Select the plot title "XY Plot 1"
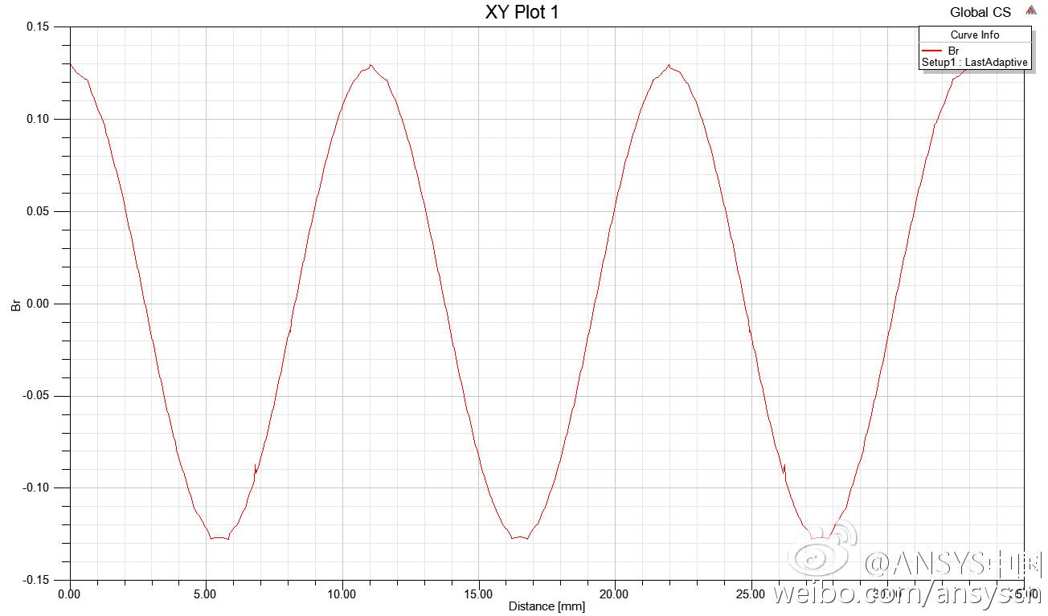This screenshot has width=1048, height=616. point(522,11)
